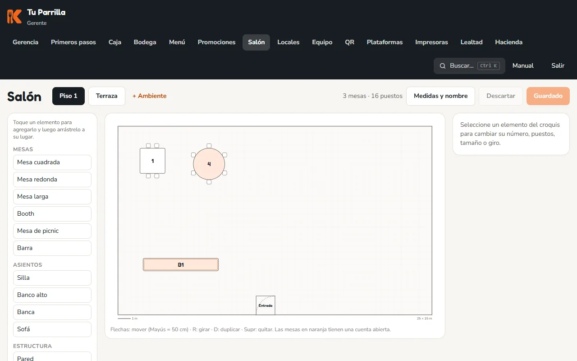Image resolution: width=577 pixels, height=361 pixels.
Task: Click the search magnifier icon
Action: 443,66
